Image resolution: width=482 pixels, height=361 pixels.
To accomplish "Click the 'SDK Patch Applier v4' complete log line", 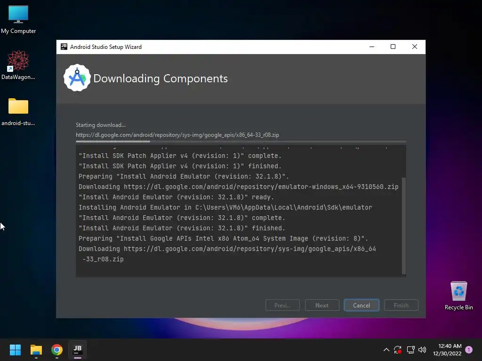I will 180,156.
